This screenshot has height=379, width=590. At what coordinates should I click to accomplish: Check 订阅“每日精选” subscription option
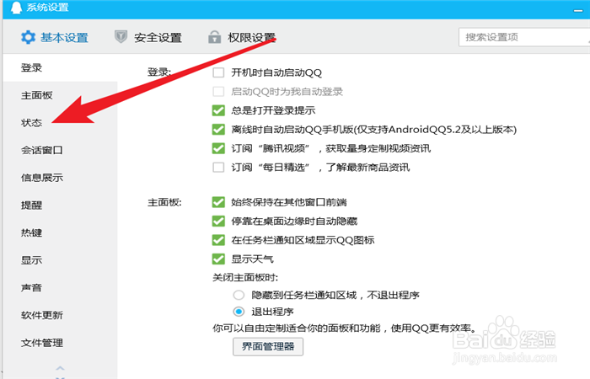218,167
